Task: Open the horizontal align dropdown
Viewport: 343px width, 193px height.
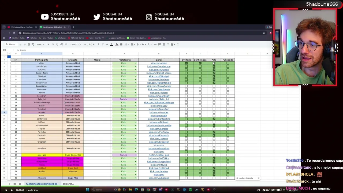Action: pos(133,44)
